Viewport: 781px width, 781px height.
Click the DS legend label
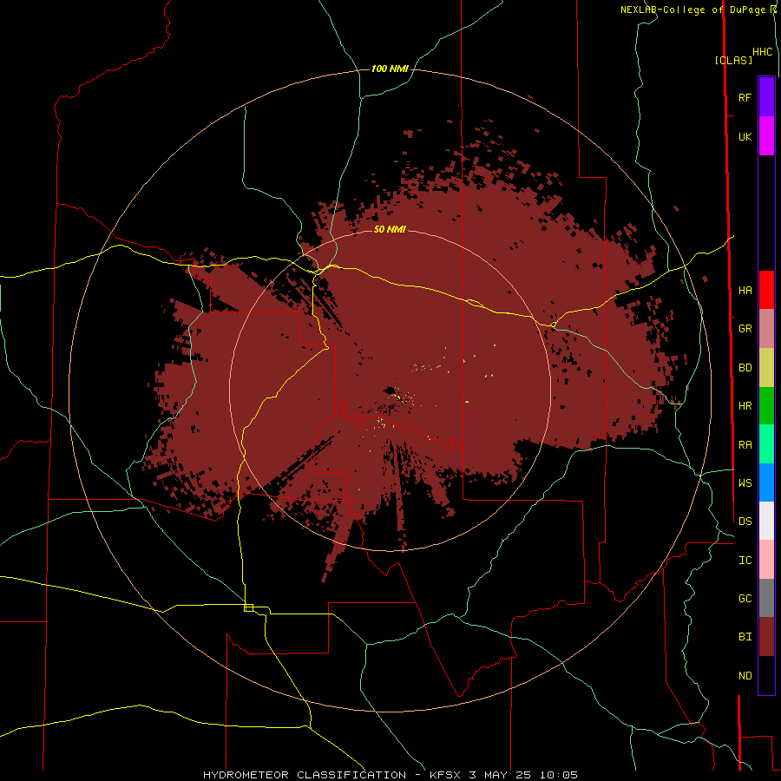click(x=745, y=521)
